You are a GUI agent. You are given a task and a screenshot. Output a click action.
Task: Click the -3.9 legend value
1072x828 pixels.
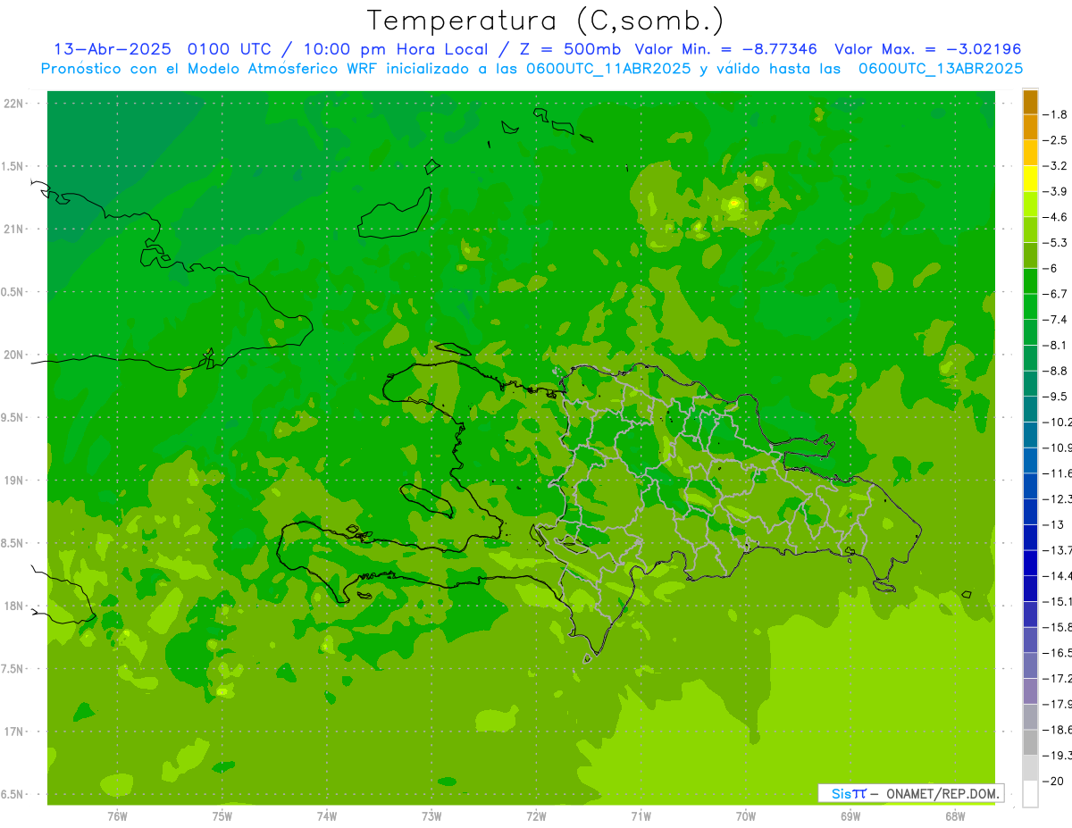tap(1057, 192)
